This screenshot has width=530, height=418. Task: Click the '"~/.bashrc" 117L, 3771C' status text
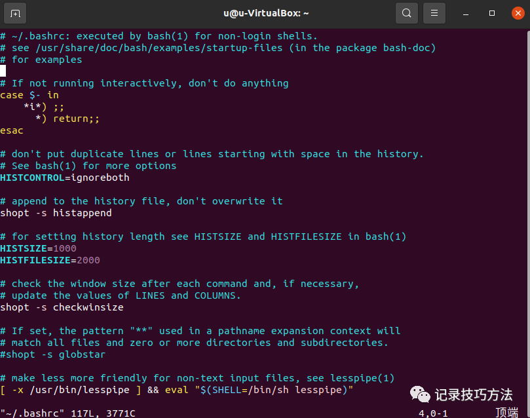click(x=67, y=413)
